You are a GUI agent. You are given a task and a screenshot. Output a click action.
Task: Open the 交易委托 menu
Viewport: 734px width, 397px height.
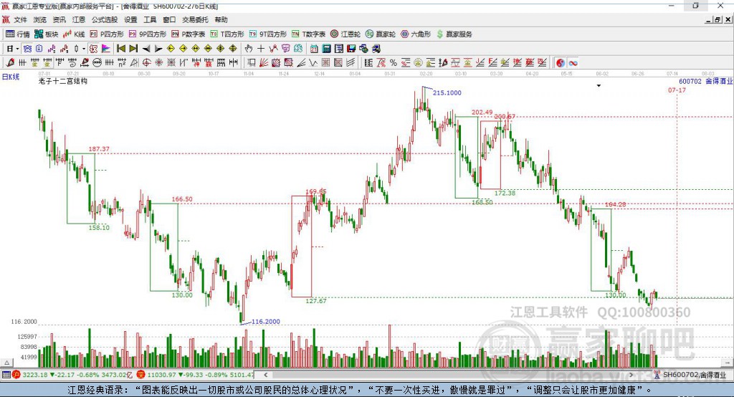[x=195, y=19]
